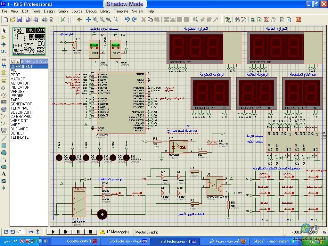328x246 pixels.
Task: Click the 'E' button above style list
Action: 18,61
